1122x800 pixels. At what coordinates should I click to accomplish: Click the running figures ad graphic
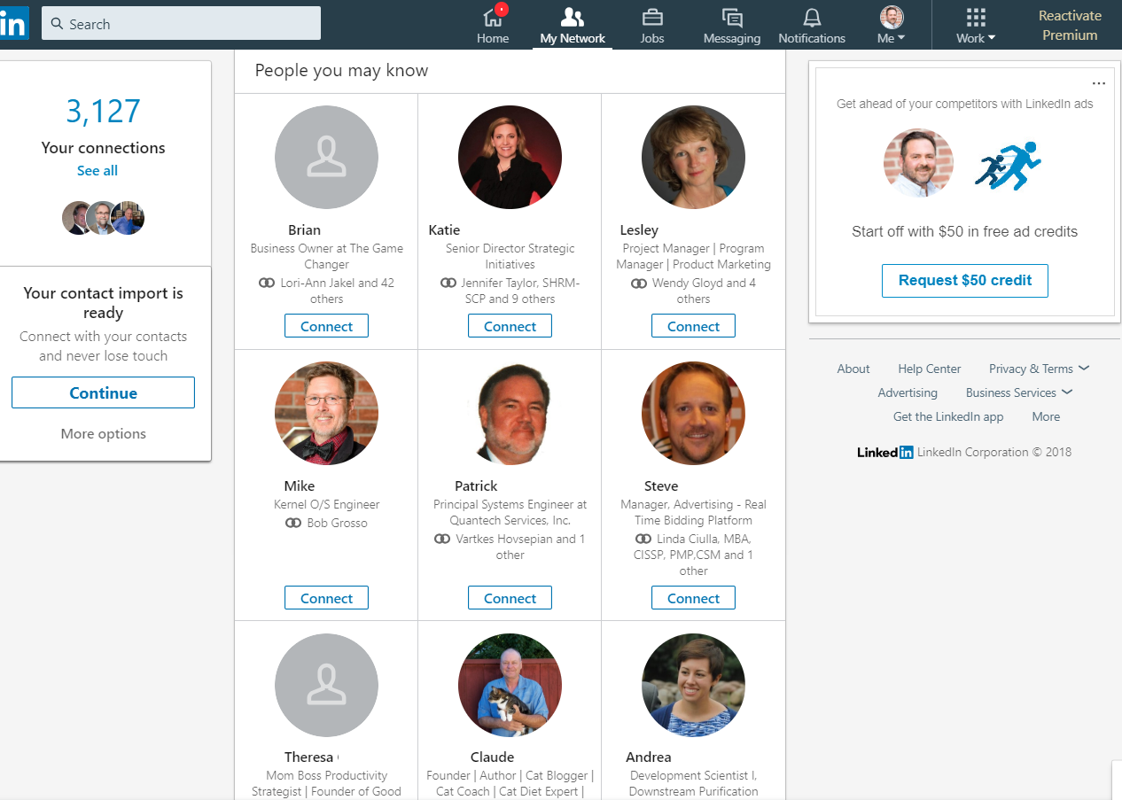[1009, 166]
